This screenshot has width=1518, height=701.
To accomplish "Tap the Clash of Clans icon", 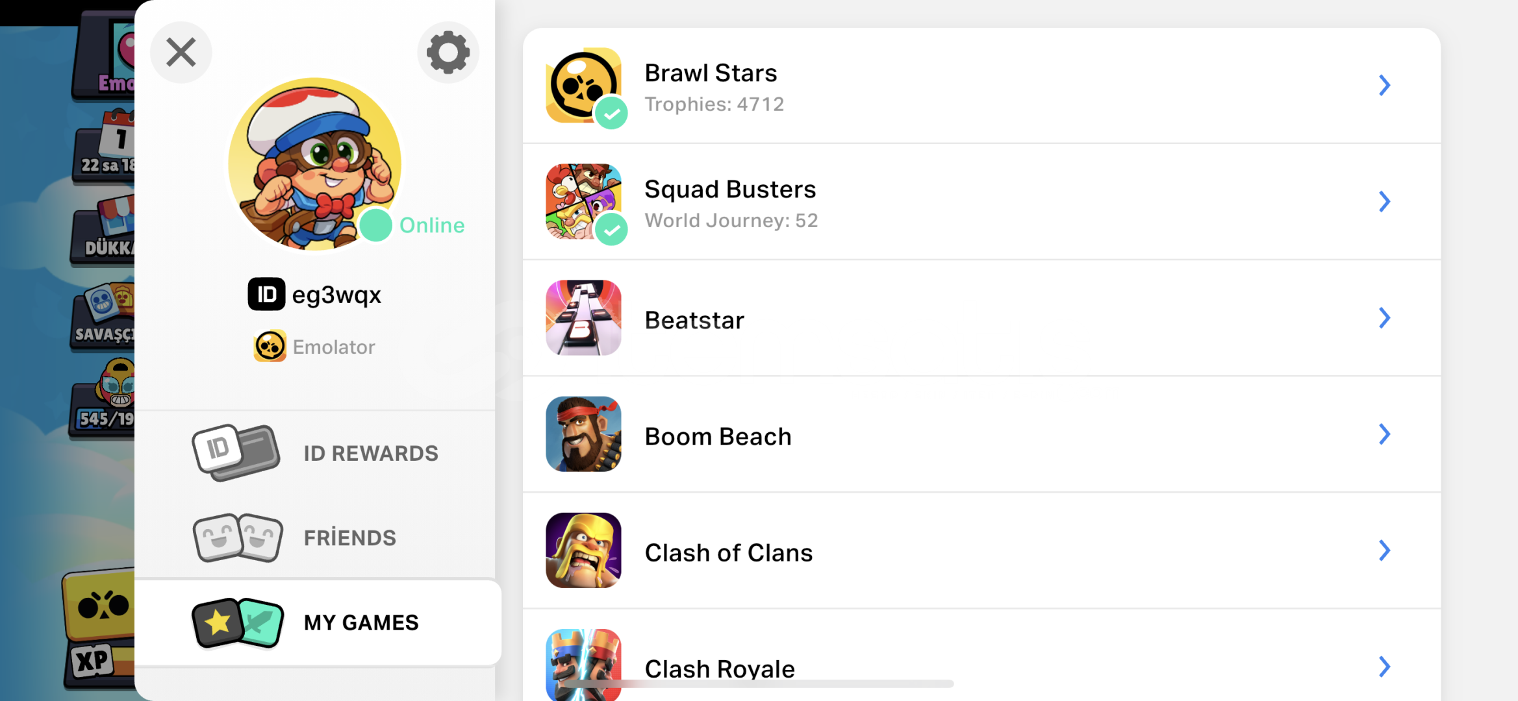I will coord(583,550).
